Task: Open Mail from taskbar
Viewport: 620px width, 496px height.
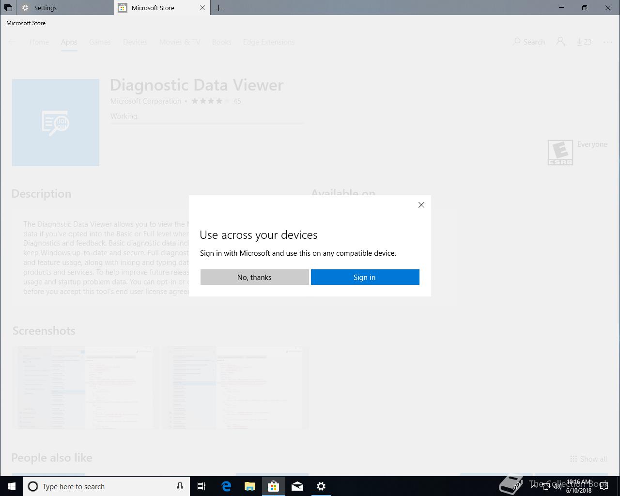Action: tap(297, 486)
